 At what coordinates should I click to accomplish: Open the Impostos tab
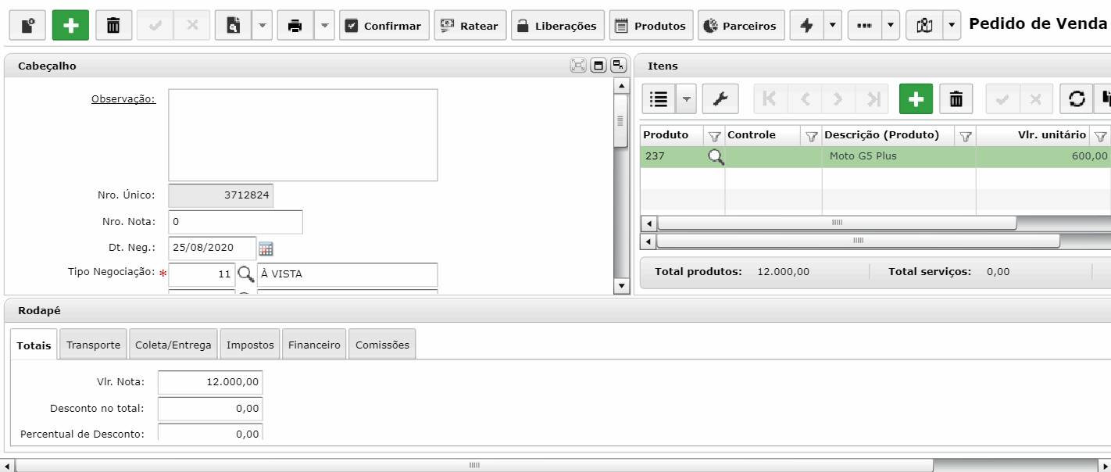(x=250, y=345)
